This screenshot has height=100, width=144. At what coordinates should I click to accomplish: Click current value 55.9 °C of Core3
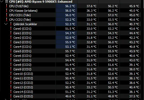point(70,42)
